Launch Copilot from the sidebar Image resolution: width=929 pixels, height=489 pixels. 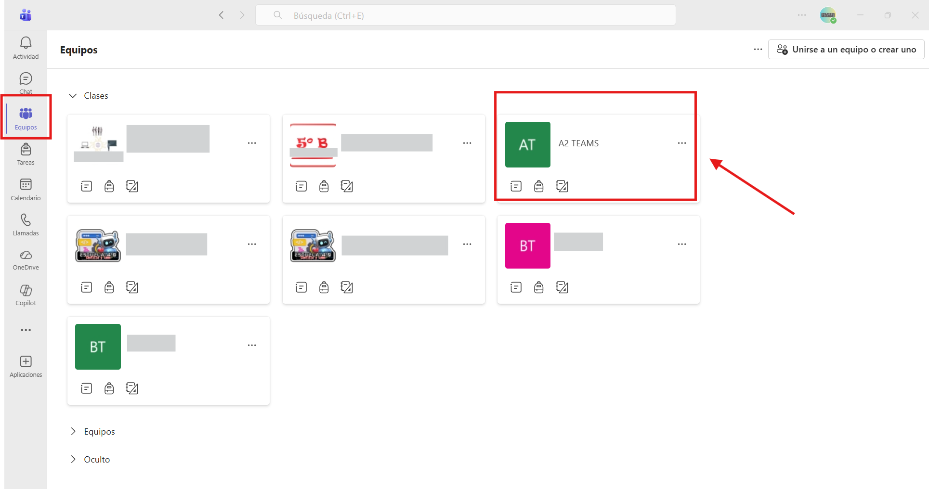click(x=26, y=295)
